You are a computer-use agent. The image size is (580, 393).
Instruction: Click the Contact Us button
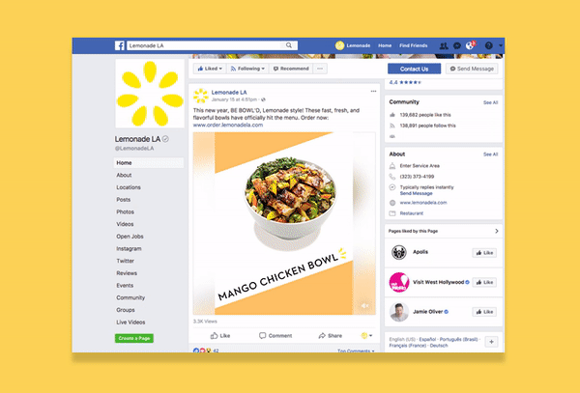click(415, 69)
